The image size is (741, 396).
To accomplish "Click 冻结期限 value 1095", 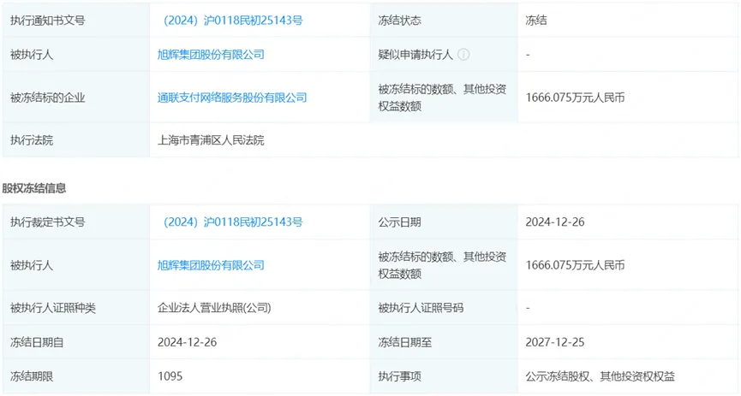I will (x=170, y=376).
